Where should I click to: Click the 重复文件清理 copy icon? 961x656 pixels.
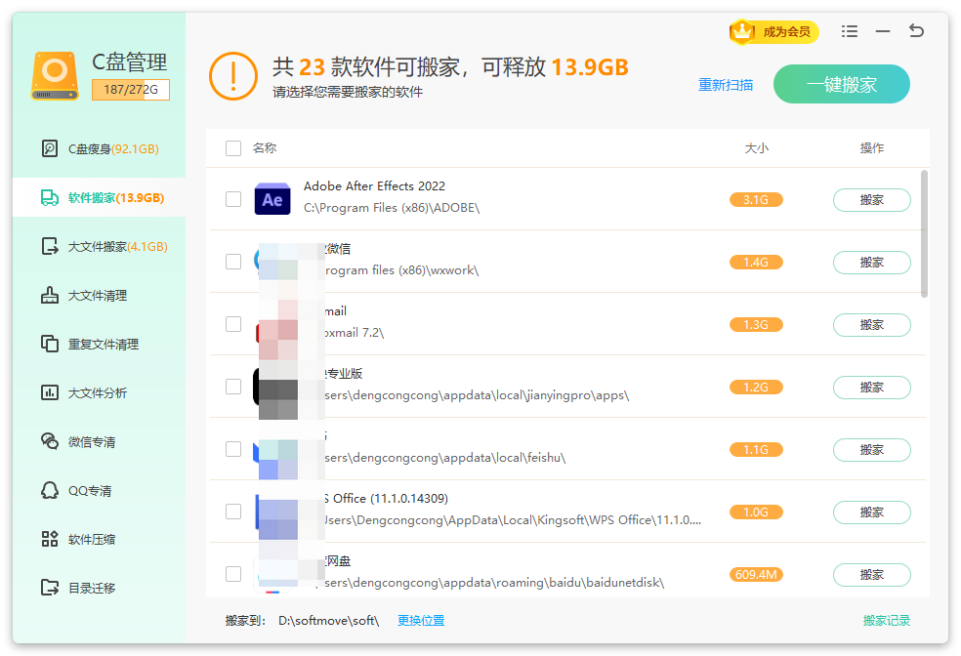(50, 344)
